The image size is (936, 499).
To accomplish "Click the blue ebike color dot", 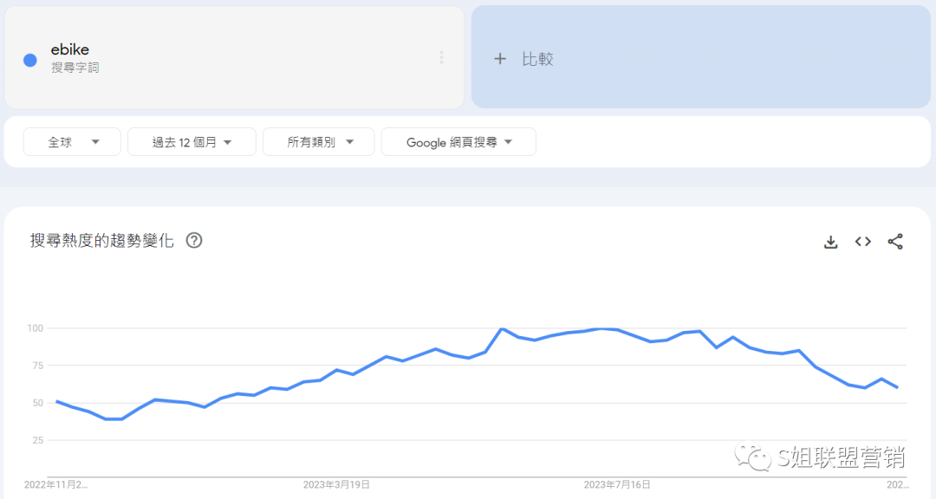I will click(x=30, y=60).
